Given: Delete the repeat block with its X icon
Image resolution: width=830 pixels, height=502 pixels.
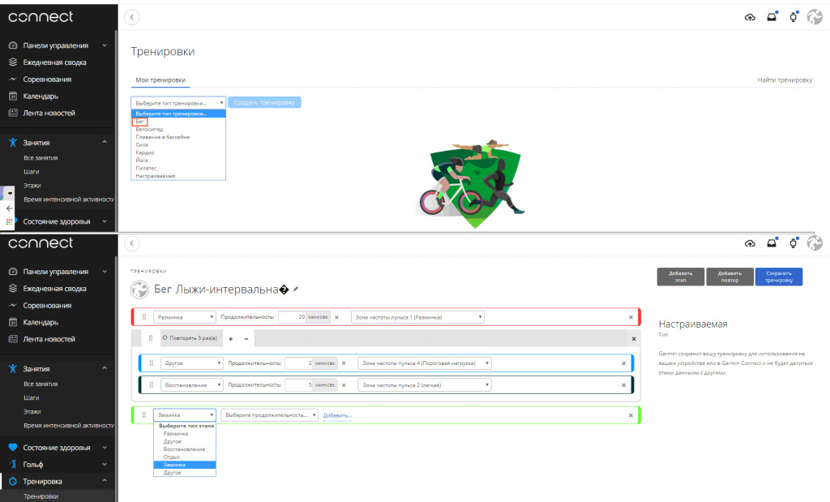Looking at the screenshot, I should 634,338.
